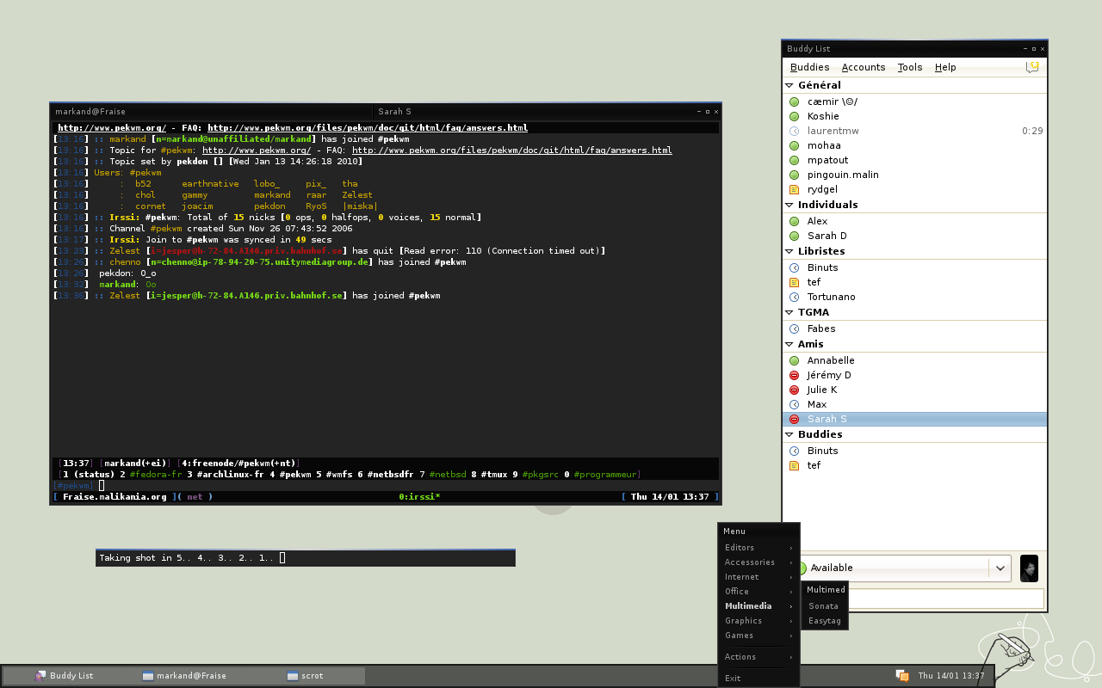Click the green Available status indicator

802,568
